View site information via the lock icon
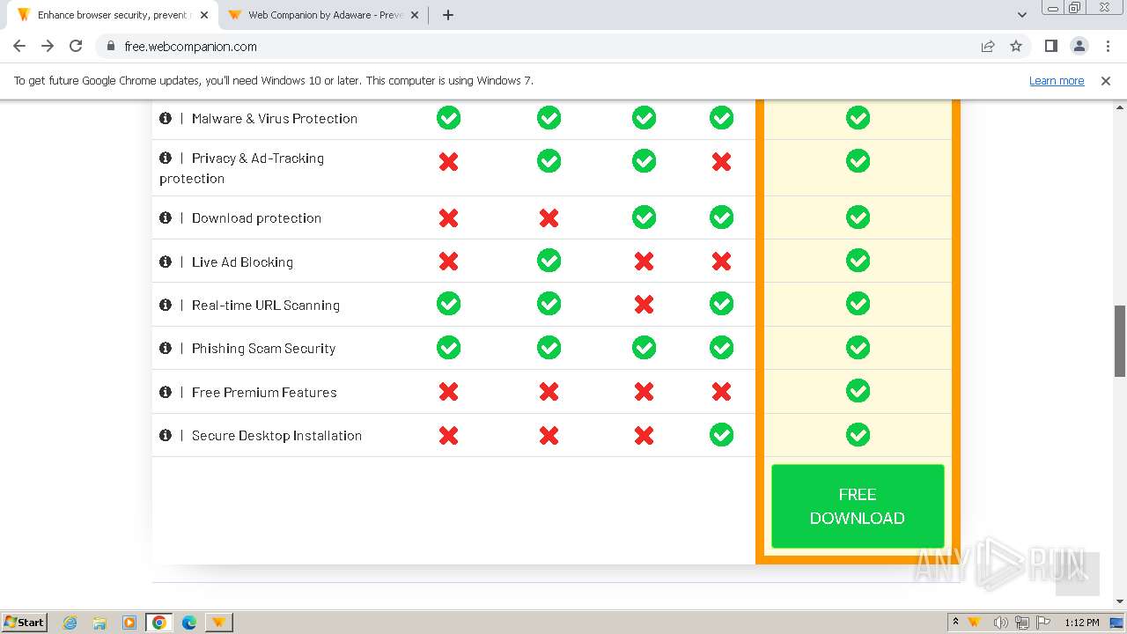The image size is (1127, 634). tap(110, 47)
